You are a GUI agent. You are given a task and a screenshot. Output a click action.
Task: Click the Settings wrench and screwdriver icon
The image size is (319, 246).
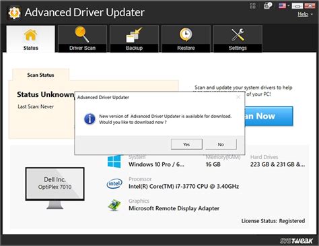[x=238, y=34]
